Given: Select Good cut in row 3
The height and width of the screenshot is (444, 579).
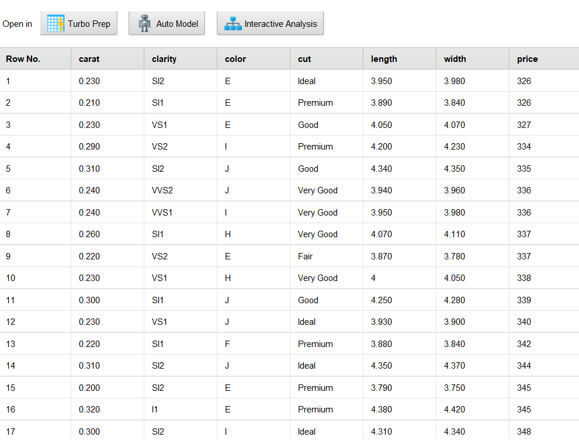Looking at the screenshot, I should click(327, 125).
